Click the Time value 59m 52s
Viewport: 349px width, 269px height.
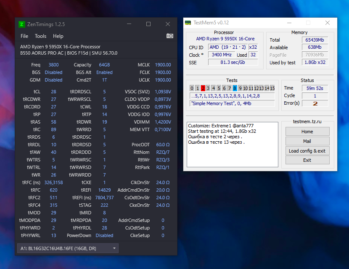click(x=315, y=88)
